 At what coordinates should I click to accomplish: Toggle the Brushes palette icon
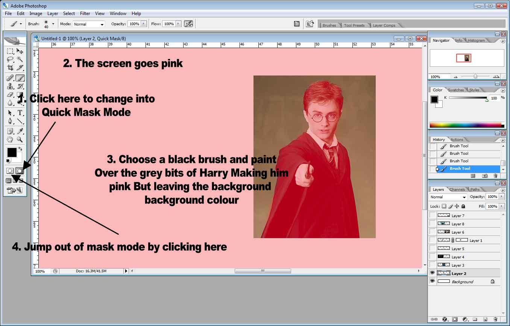pyautogui.click(x=297, y=24)
